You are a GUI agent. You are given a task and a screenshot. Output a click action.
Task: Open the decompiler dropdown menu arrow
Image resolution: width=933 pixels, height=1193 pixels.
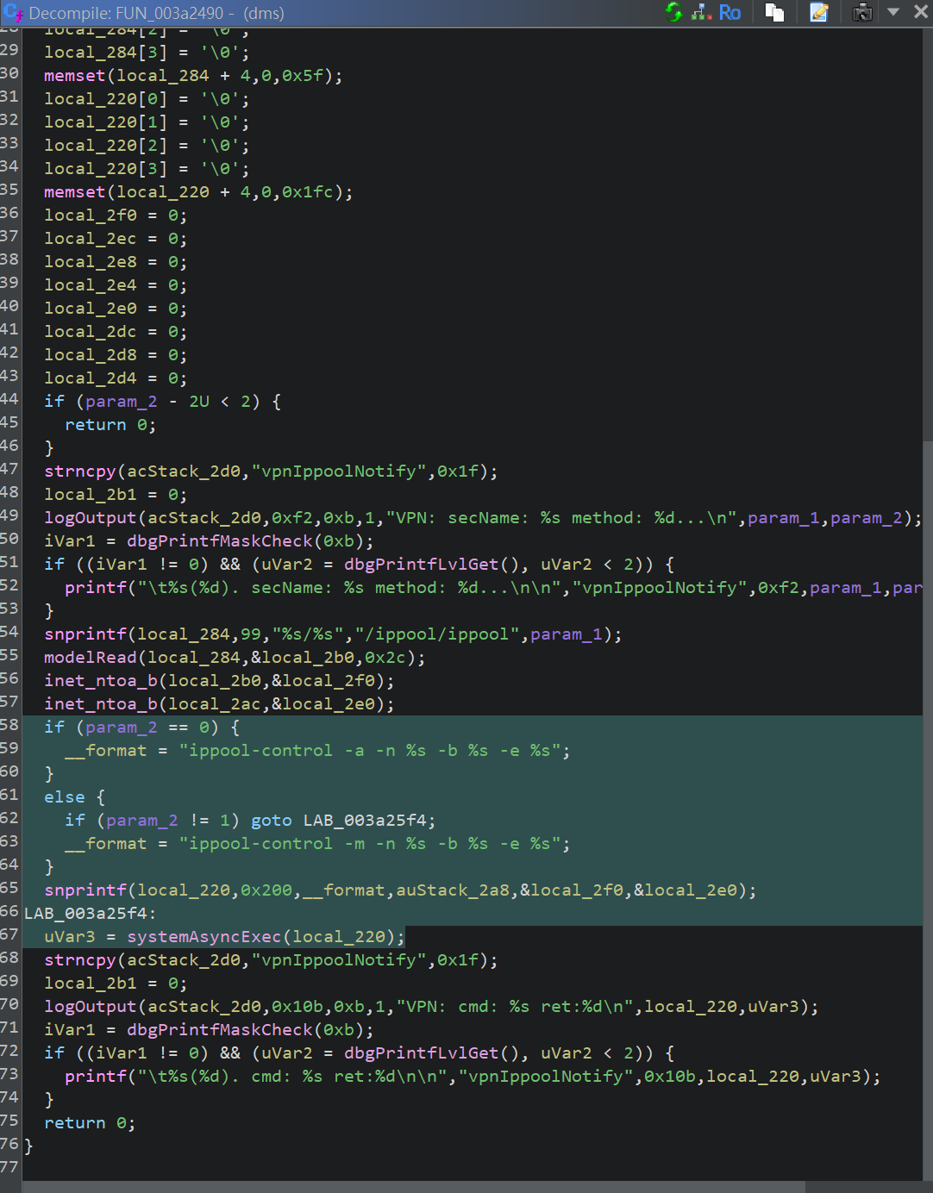click(893, 12)
